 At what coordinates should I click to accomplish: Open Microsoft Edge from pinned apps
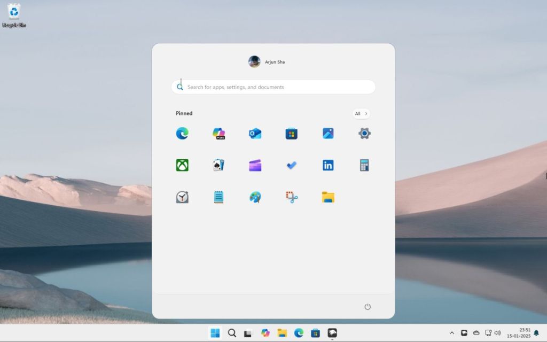[182, 134]
